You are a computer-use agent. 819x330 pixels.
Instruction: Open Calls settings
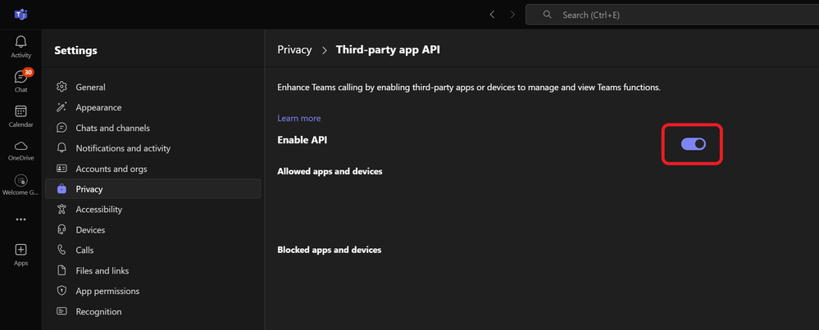click(152, 251)
